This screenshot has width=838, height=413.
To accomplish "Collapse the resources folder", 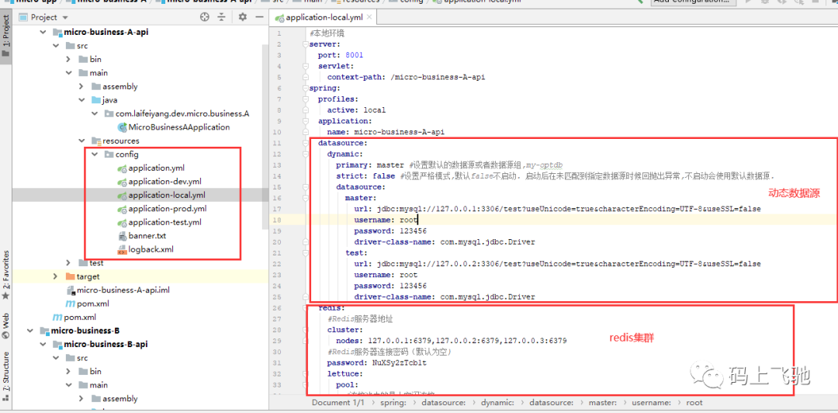I will click(81, 141).
